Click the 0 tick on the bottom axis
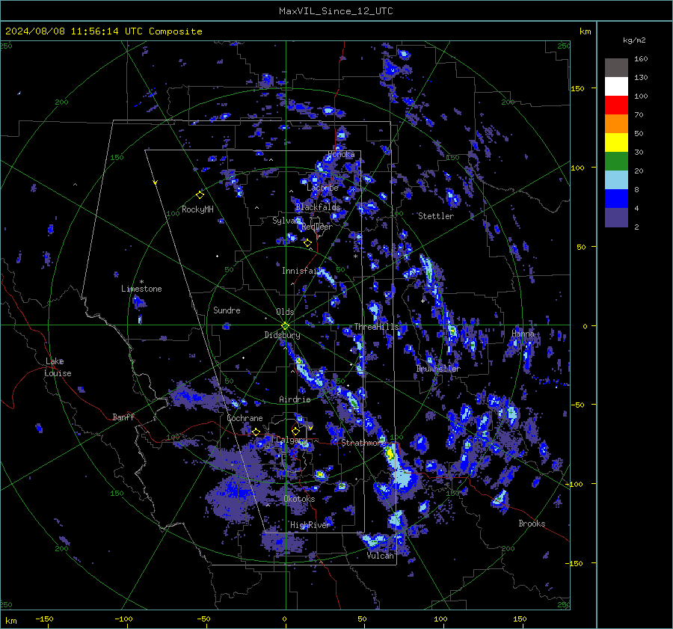The image size is (673, 629). [x=284, y=619]
